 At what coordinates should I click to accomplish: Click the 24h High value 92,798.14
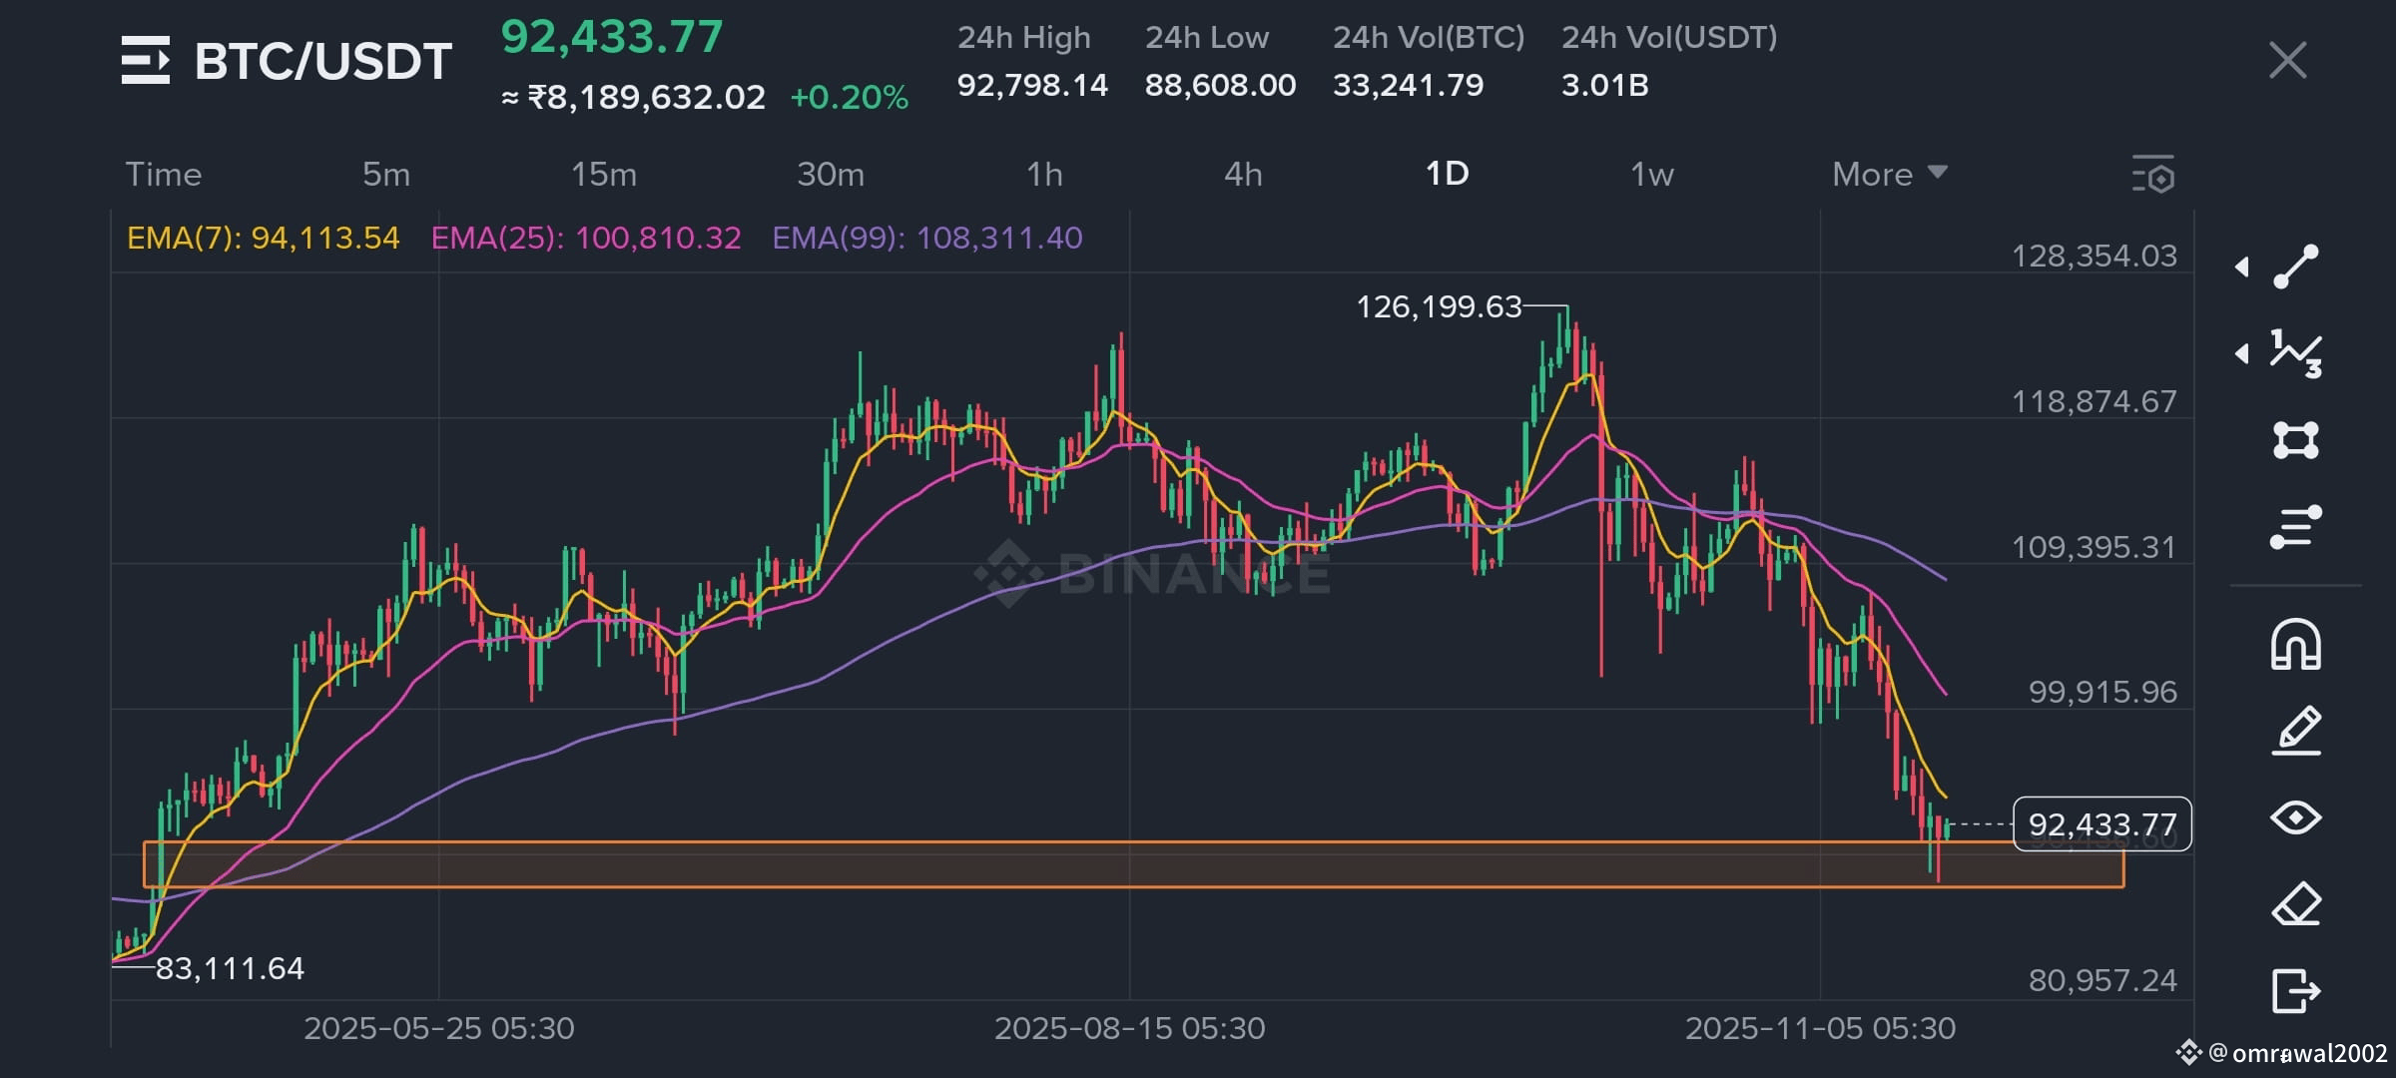(x=1032, y=85)
